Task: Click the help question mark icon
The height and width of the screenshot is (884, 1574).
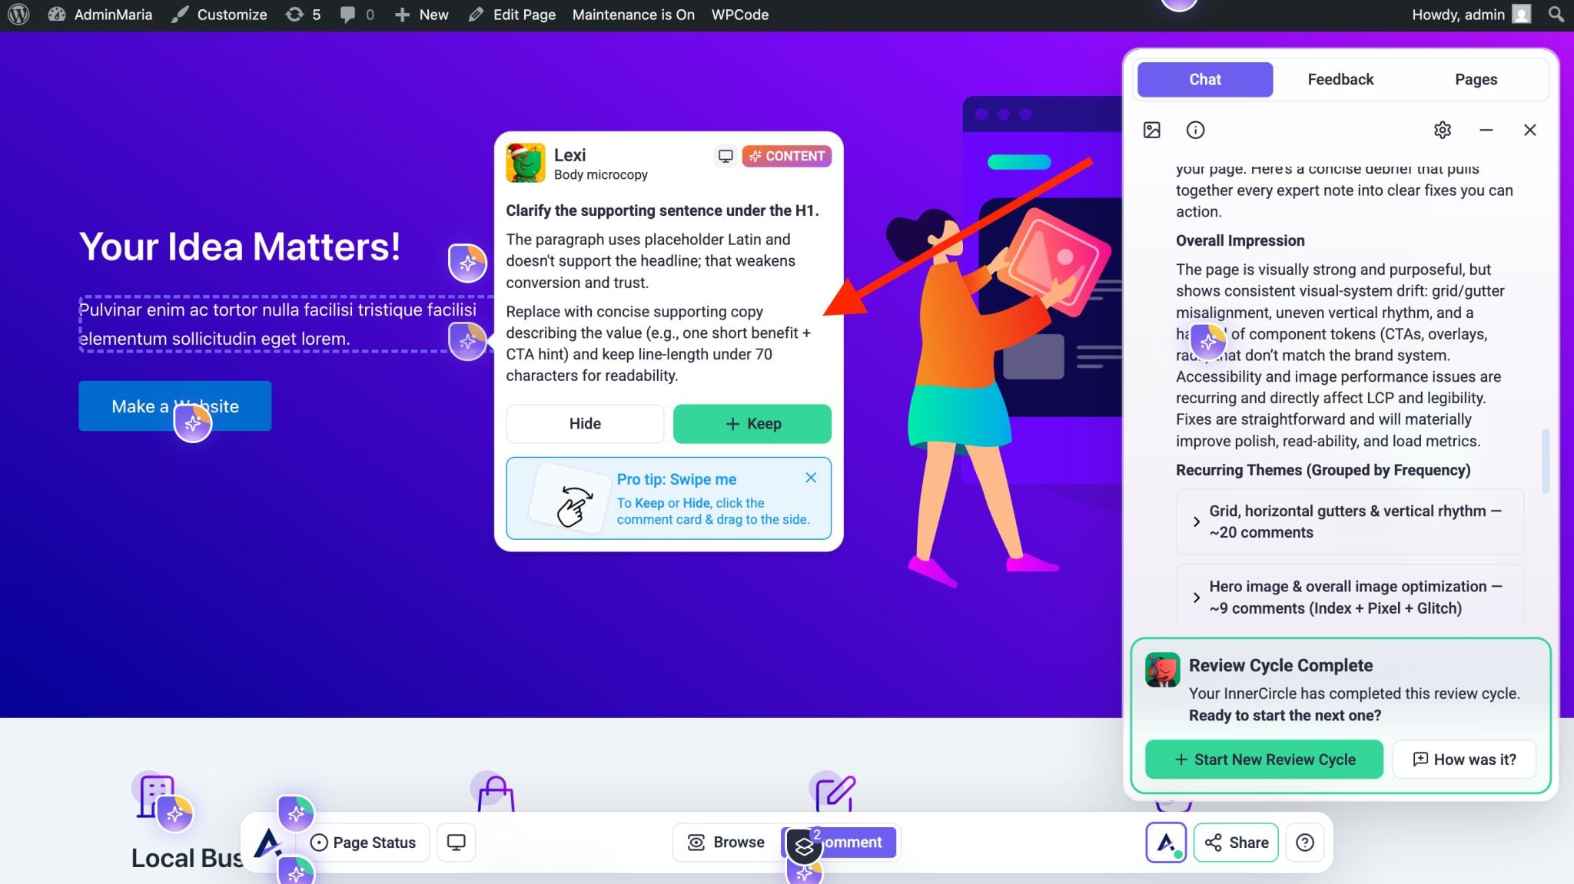Action: point(1304,843)
